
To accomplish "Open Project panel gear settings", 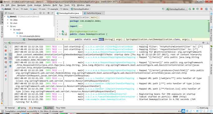I will point(49,13).
